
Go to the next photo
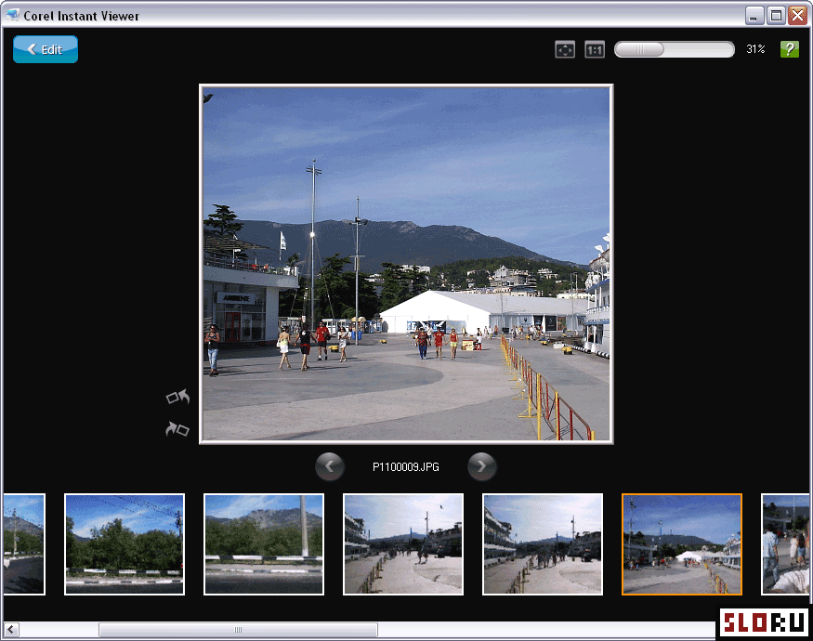tap(482, 466)
